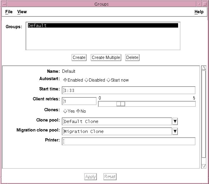The width and height of the screenshot is (209, 184).
Task: Expand the Migration clone pool dropdown arrow
Action: click(175, 131)
